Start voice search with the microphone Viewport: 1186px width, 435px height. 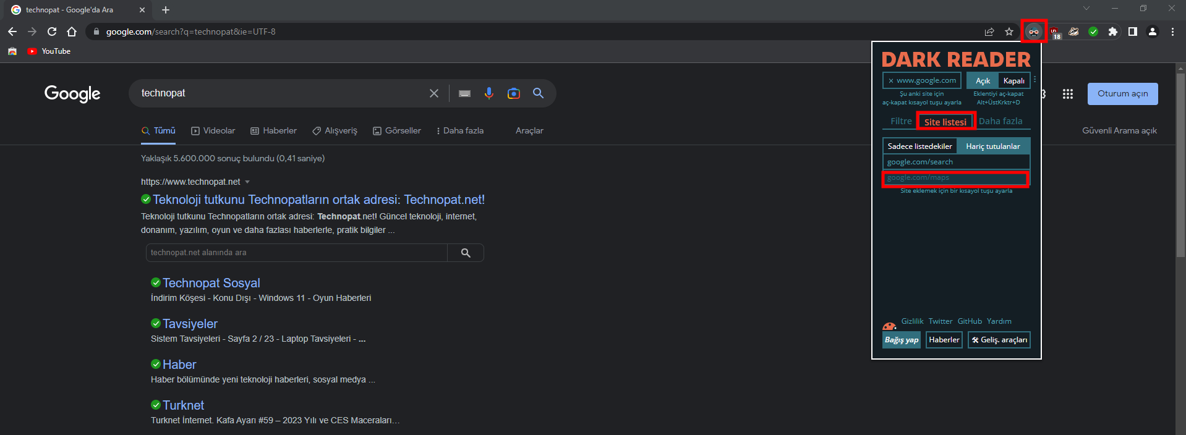pyautogui.click(x=489, y=93)
